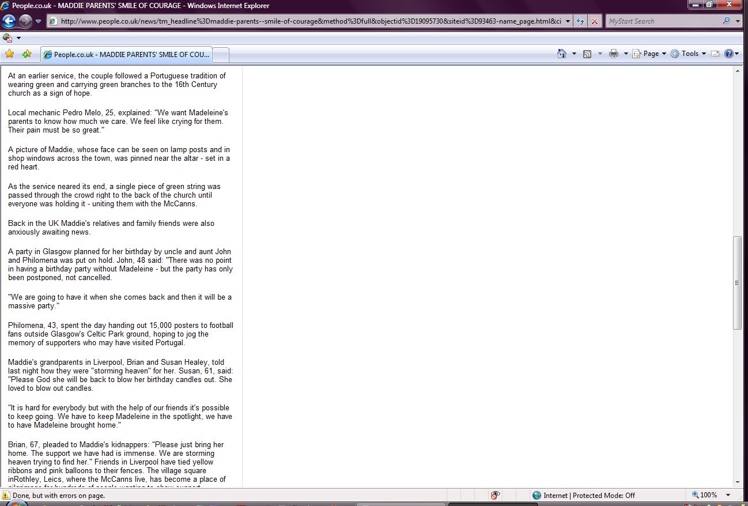Refresh the page with the blue arrows icon
The height and width of the screenshot is (506, 748).
580,21
